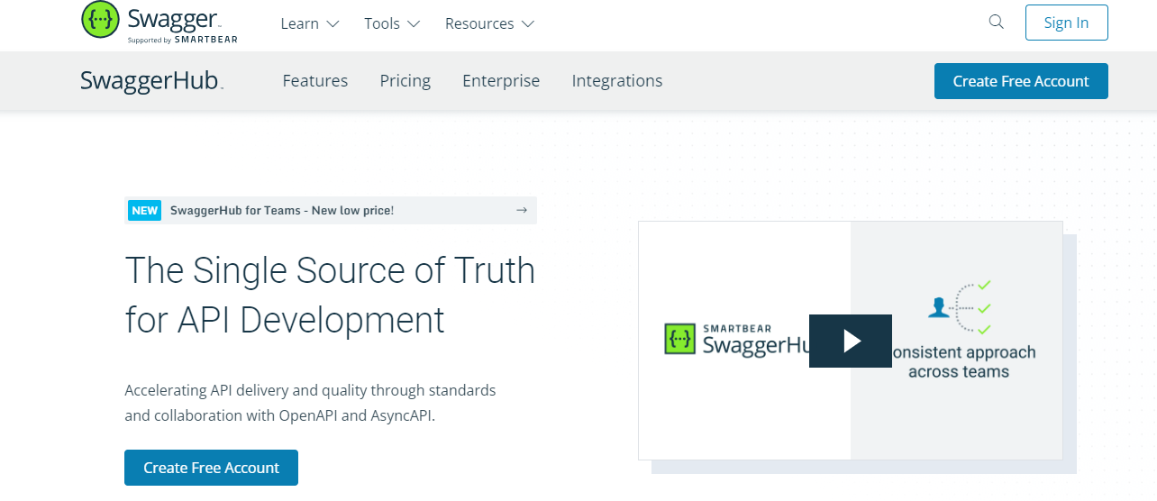Go to the Enterprise section
This screenshot has width=1157, height=501.
(501, 81)
